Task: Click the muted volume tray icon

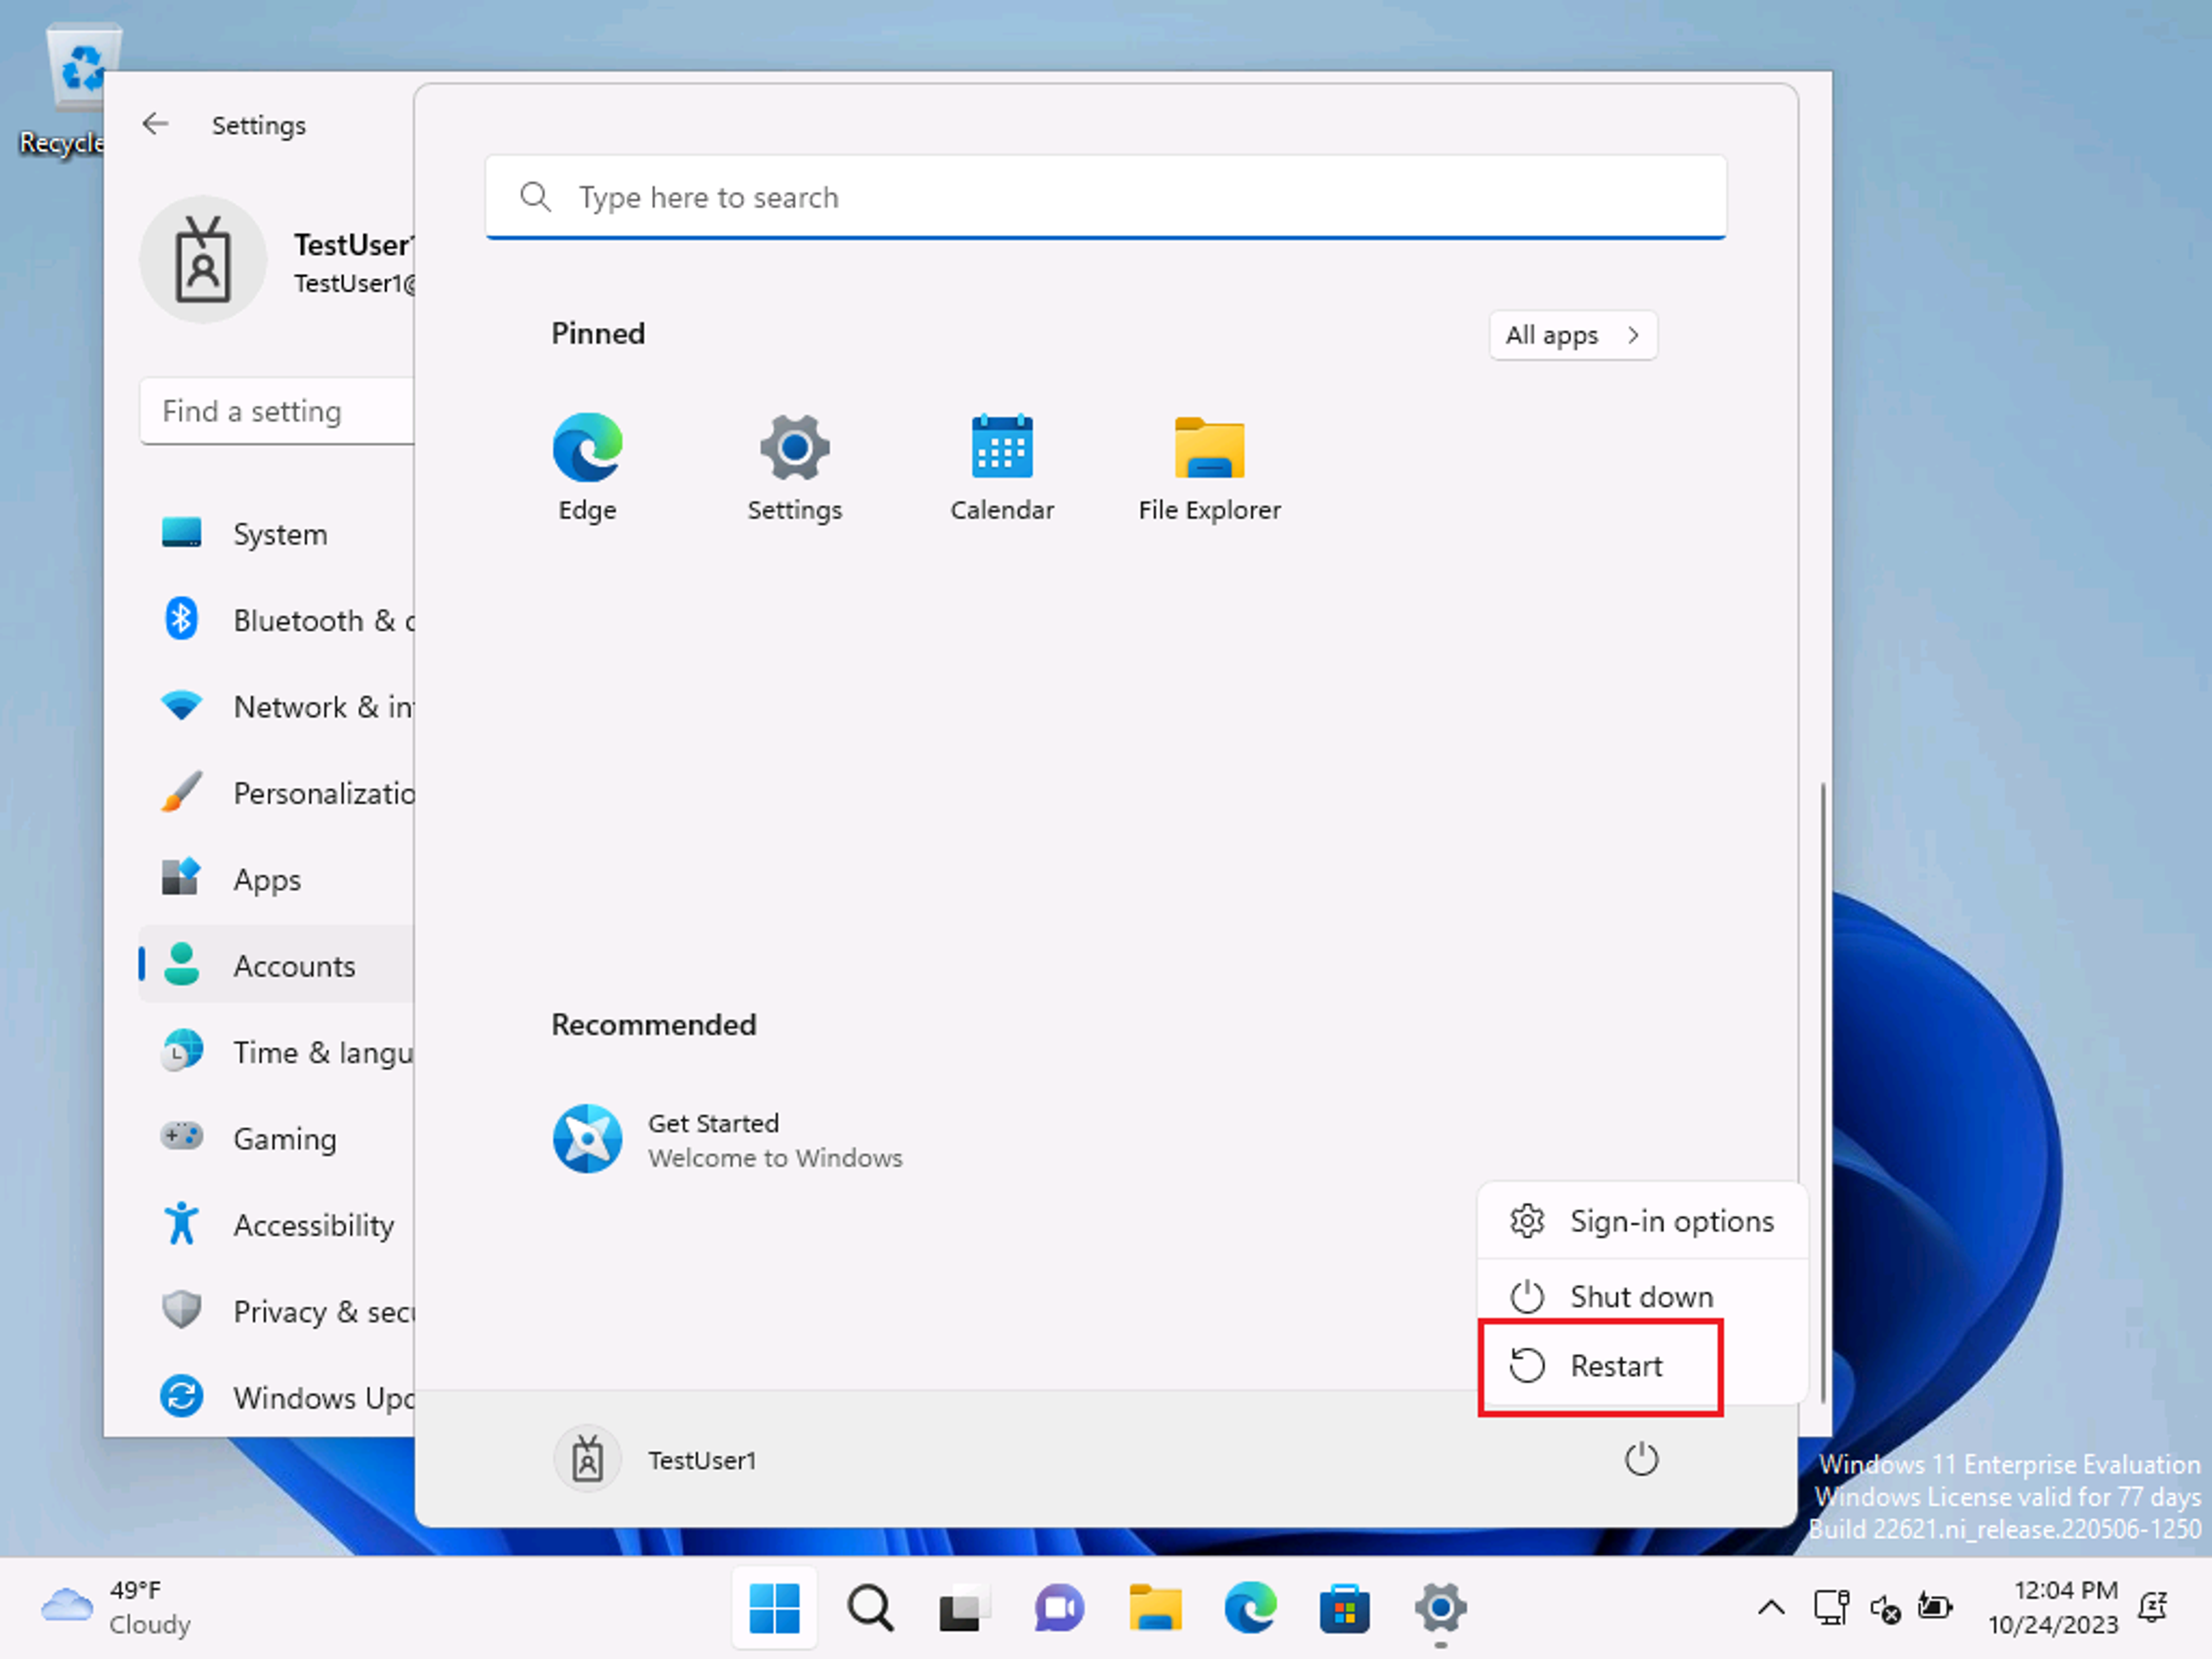Action: (1884, 1609)
